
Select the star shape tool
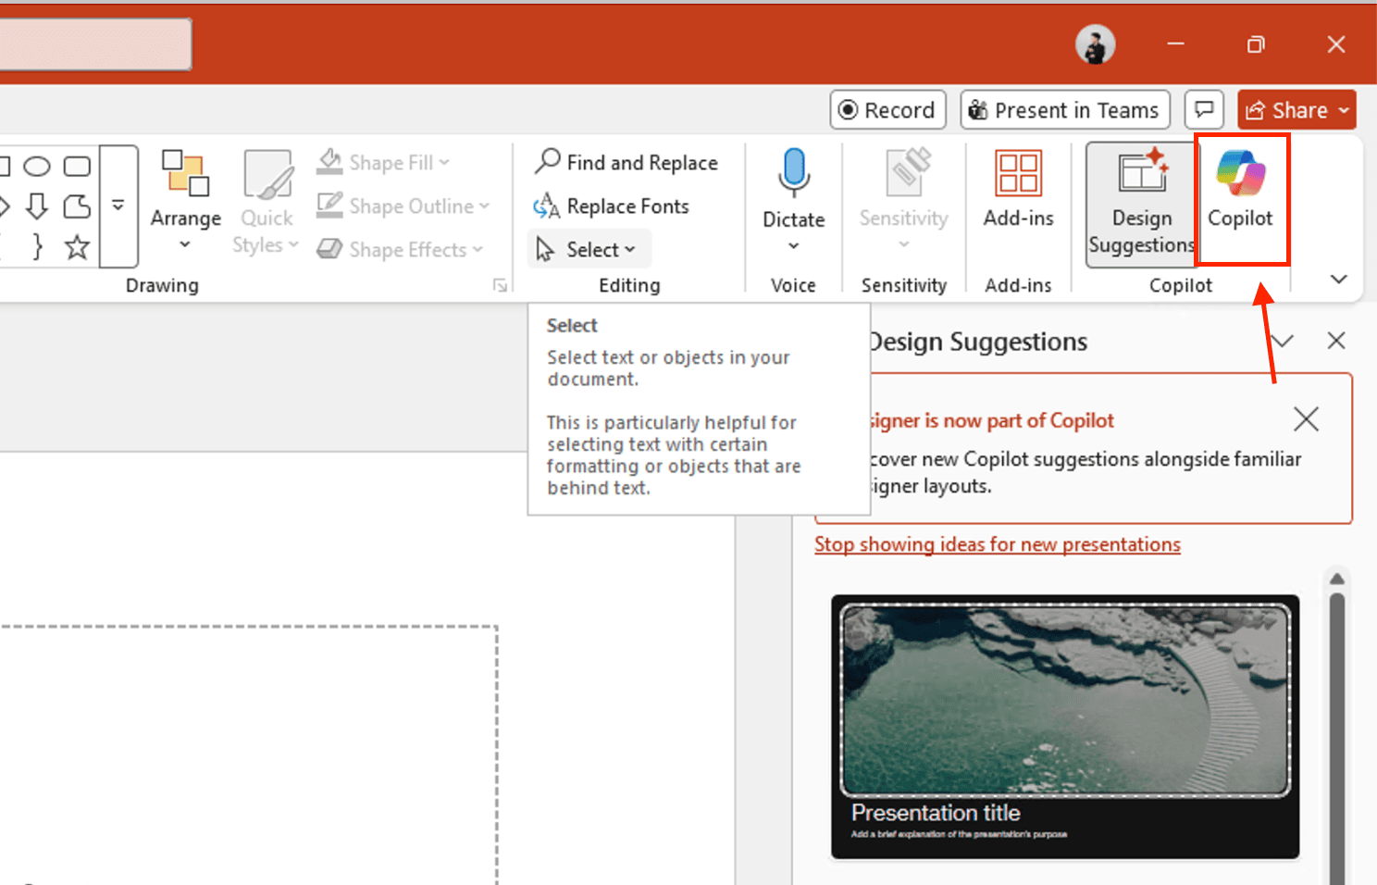coord(76,248)
